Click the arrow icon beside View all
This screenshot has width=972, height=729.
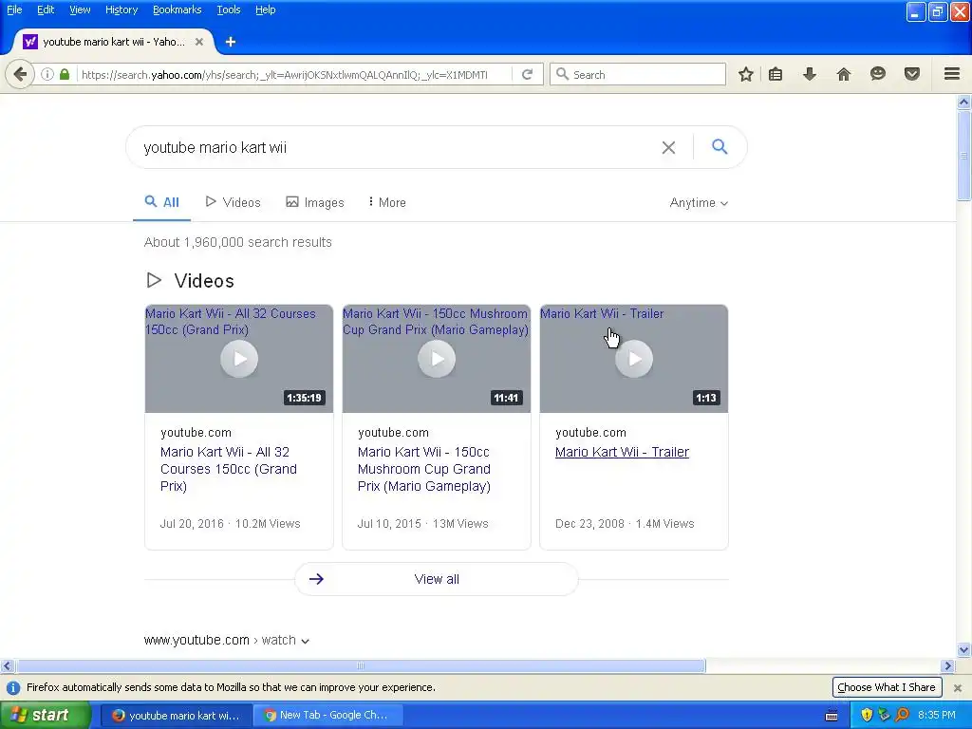coord(316,579)
